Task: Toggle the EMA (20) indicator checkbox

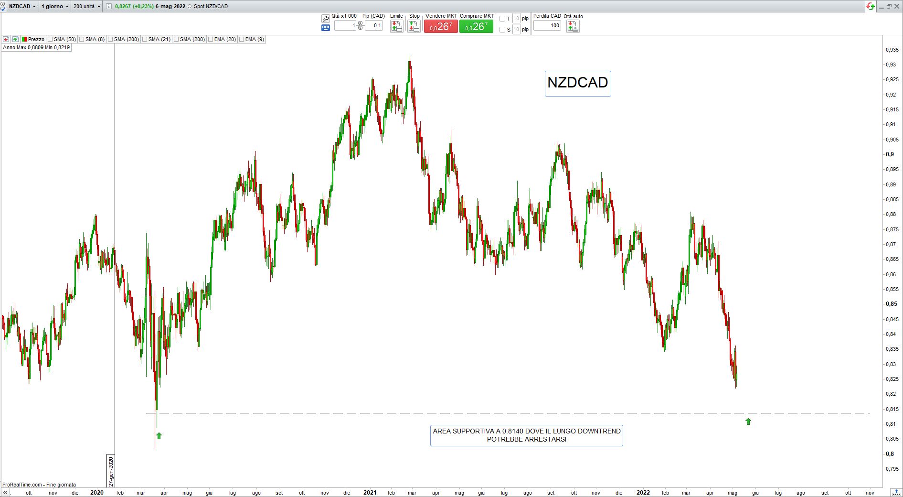Action: [211, 39]
